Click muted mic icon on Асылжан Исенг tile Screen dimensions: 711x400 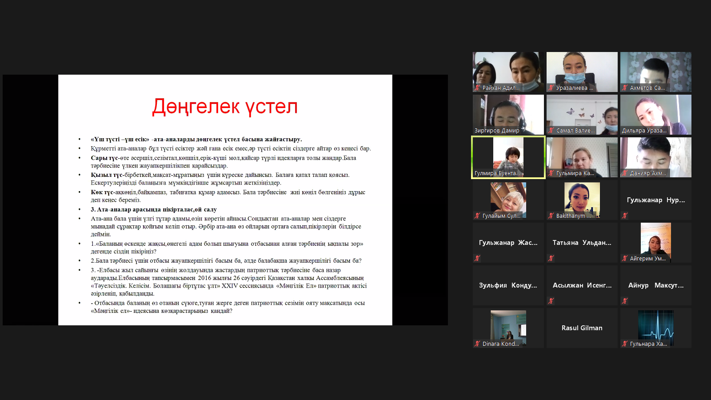[x=551, y=301]
